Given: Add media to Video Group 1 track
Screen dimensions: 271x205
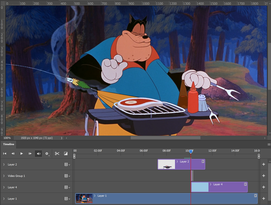Looking at the screenshot, I should pos(263,176).
